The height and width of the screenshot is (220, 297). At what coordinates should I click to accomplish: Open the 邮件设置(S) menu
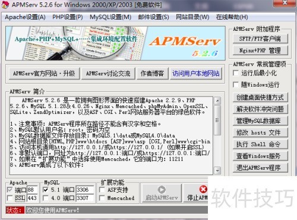(x=153, y=17)
